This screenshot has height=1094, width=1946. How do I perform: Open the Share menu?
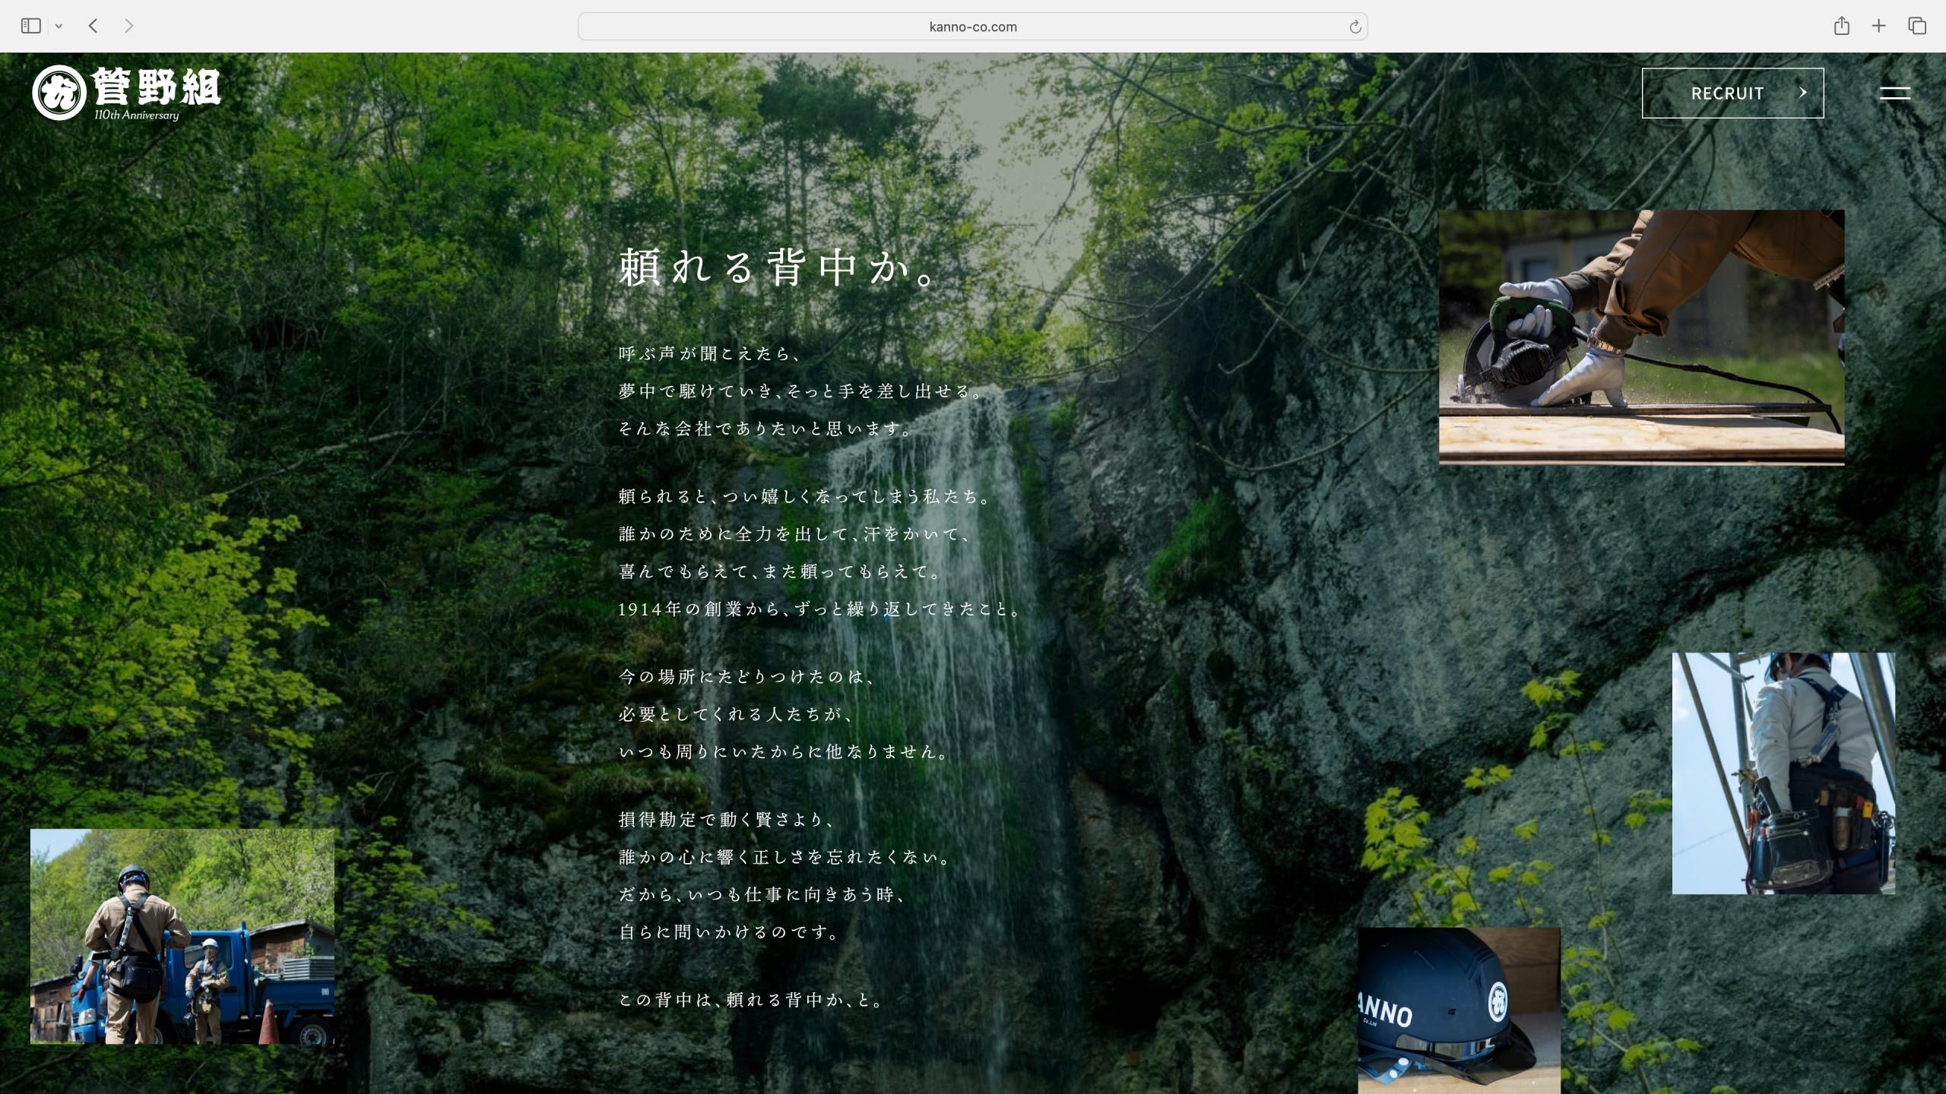(x=1841, y=26)
